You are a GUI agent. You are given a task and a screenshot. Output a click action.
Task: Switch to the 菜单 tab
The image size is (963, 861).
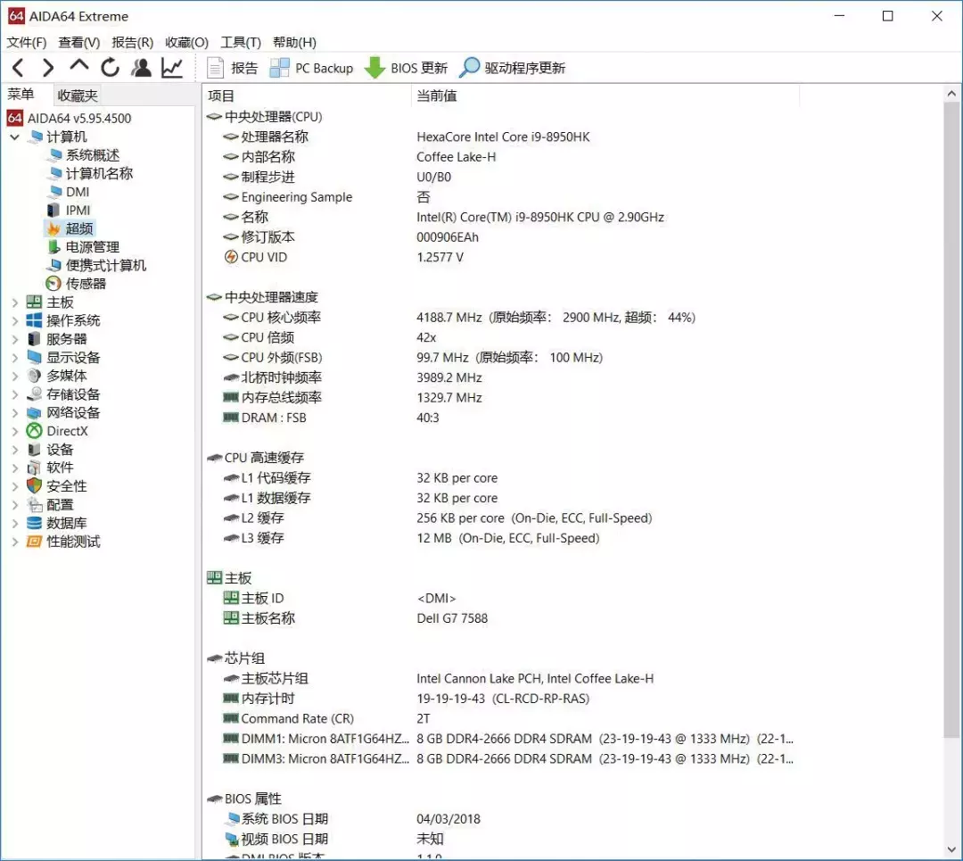point(21,95)
